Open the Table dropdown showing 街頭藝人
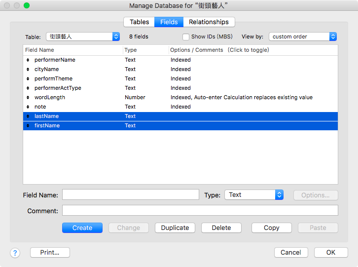 coord(83,37)
